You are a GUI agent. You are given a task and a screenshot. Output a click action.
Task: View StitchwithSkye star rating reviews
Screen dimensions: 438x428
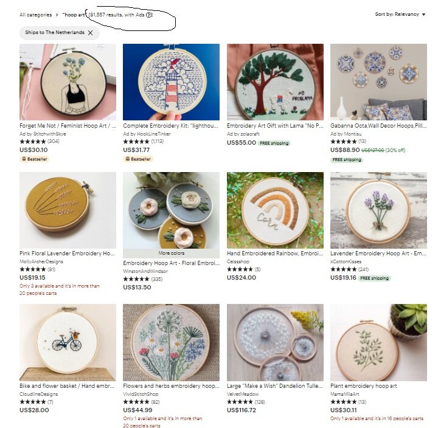pos(40,141)
